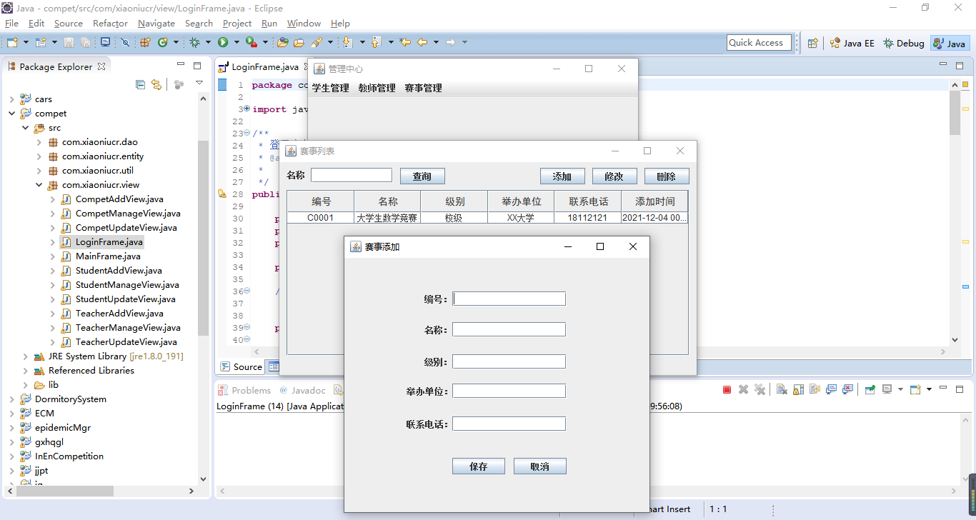The width and height of the screenshot is (976, 520).
Task: Click the red Terminate console icon
Action: coord(727,389)
